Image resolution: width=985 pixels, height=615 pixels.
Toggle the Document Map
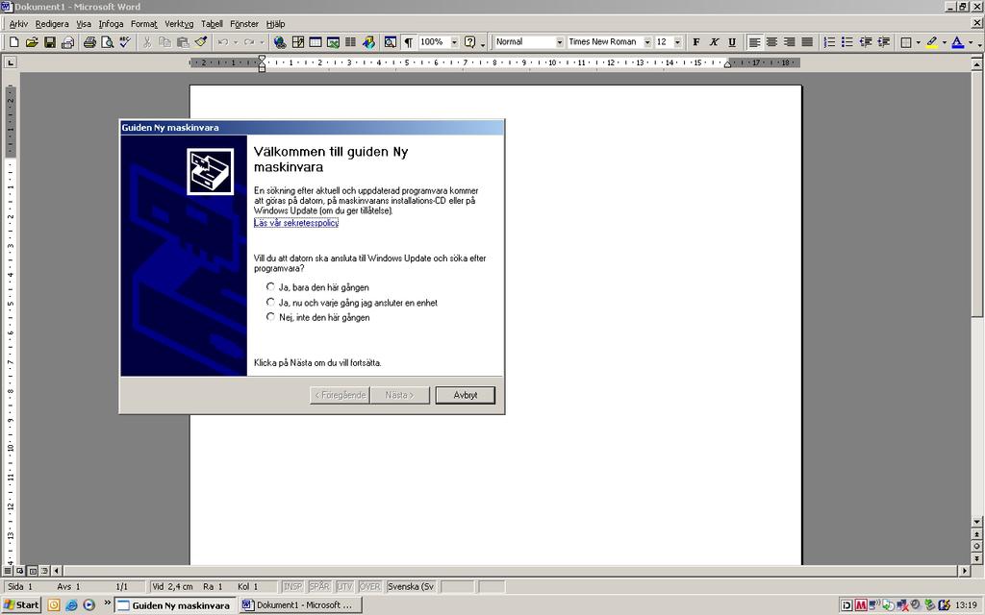coord(391,42)
